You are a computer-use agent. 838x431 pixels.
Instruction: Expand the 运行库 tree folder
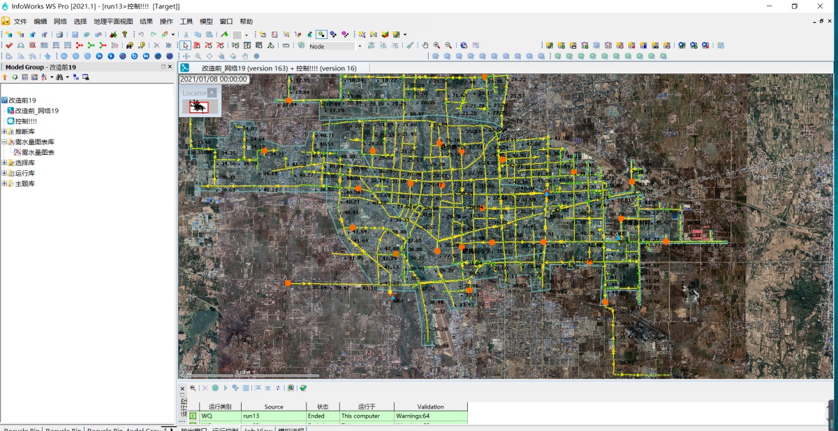pos(4,173)
